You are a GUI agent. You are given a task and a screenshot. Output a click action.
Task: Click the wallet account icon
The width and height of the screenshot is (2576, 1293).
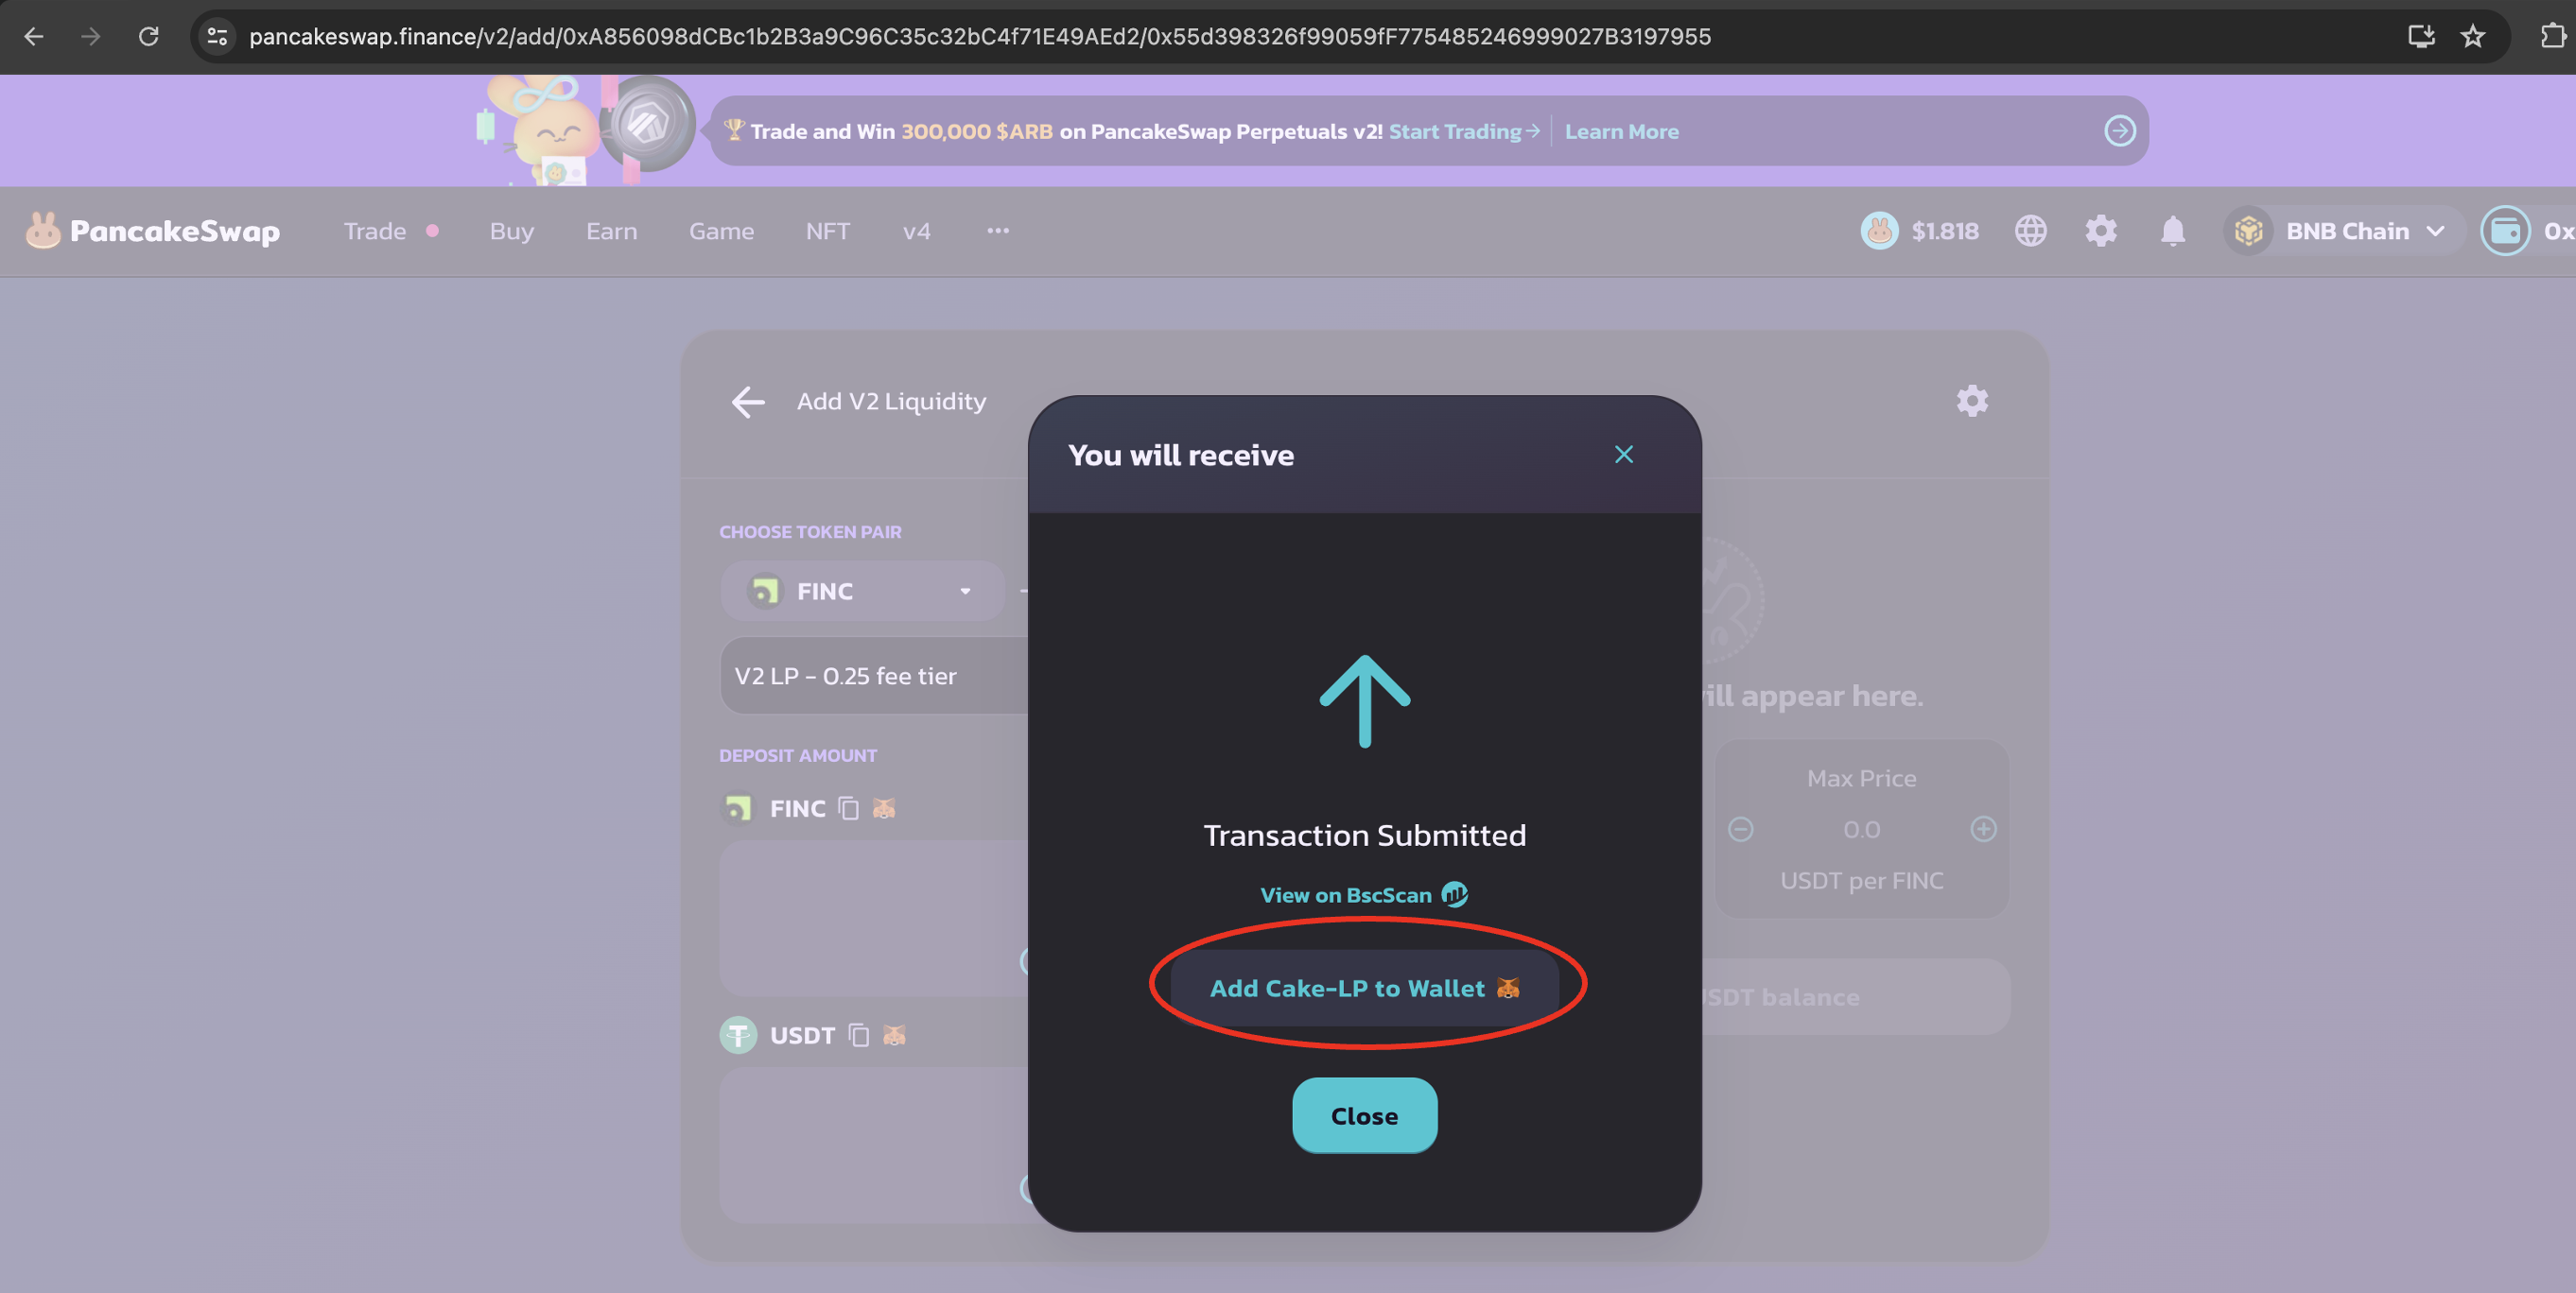point(2505,231)
